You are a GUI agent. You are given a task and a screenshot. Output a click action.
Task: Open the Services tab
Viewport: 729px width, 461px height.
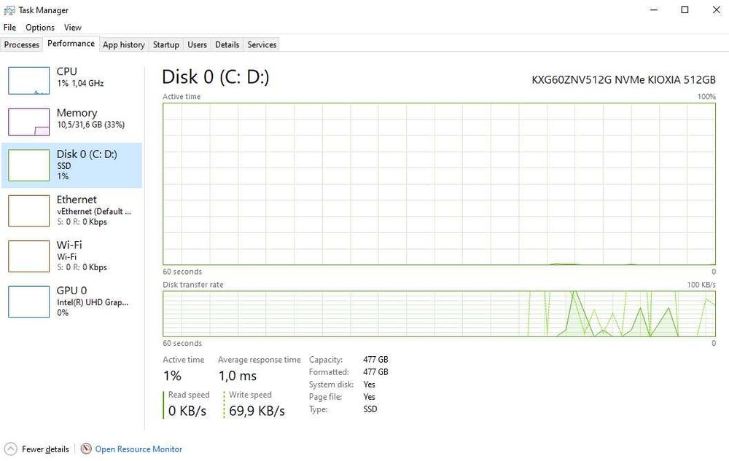coord(262,44)
